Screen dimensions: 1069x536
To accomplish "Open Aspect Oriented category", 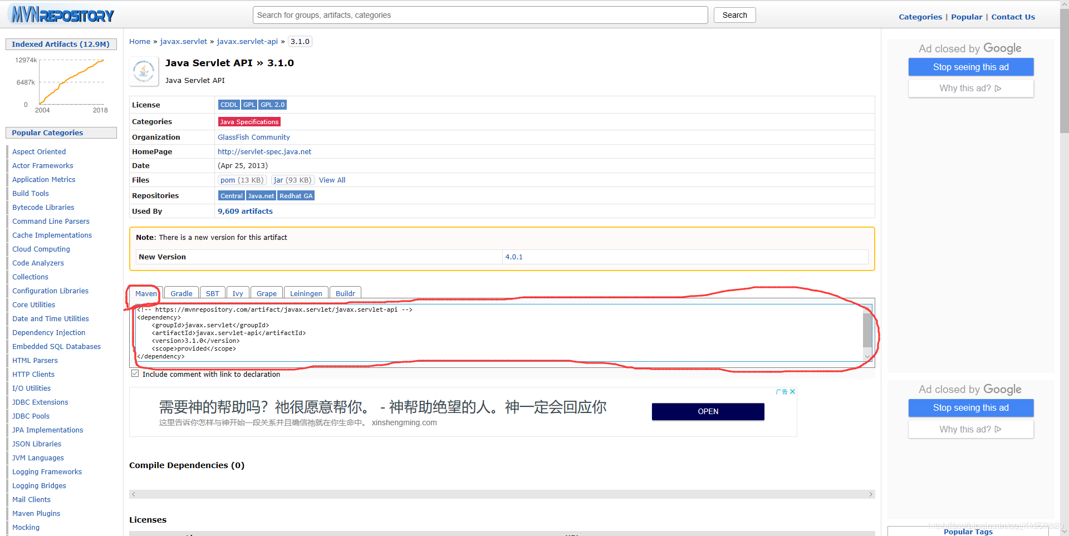I will [39, 151].
